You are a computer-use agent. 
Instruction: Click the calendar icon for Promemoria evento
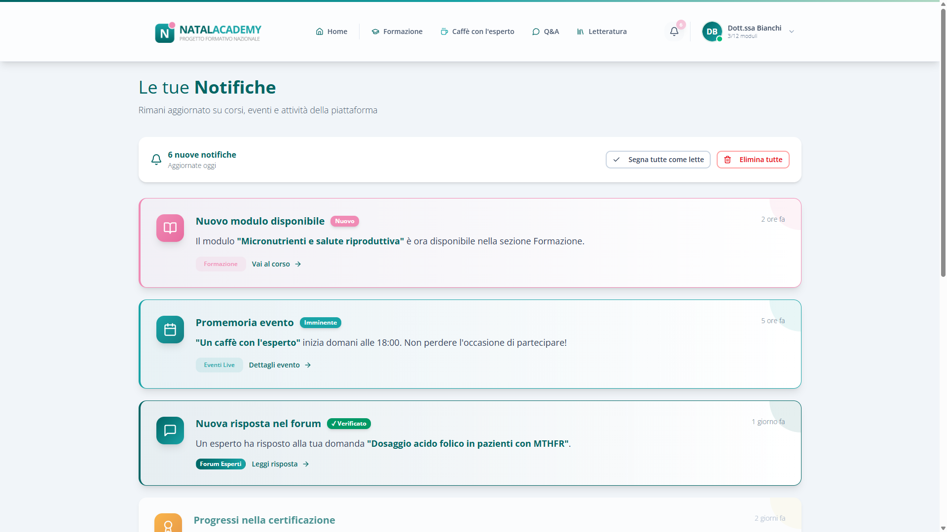pyautogui.click(x=170, y=330)
